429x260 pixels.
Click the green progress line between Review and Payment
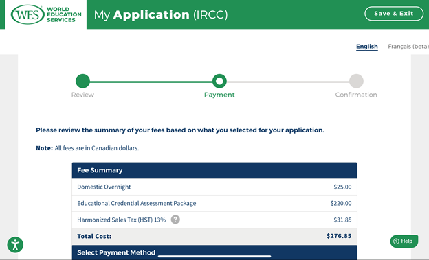pos(151,82)
